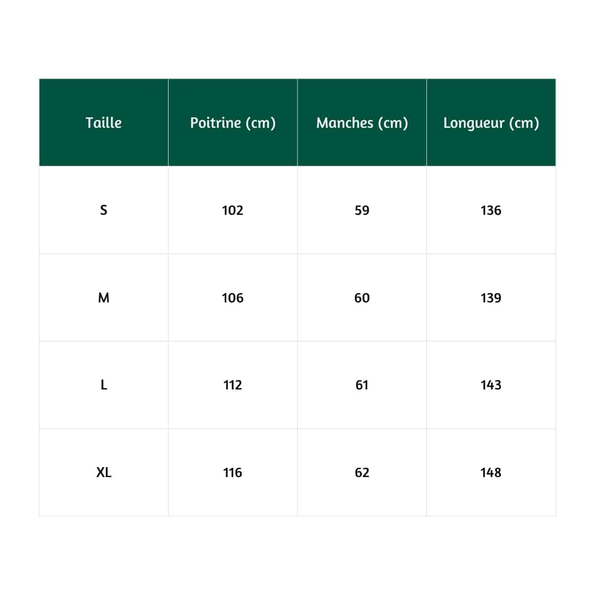Viewport: 595px width, 595px height.
Task: Click the length value 136
Action: pyautogui.click(x=491, y=210)
